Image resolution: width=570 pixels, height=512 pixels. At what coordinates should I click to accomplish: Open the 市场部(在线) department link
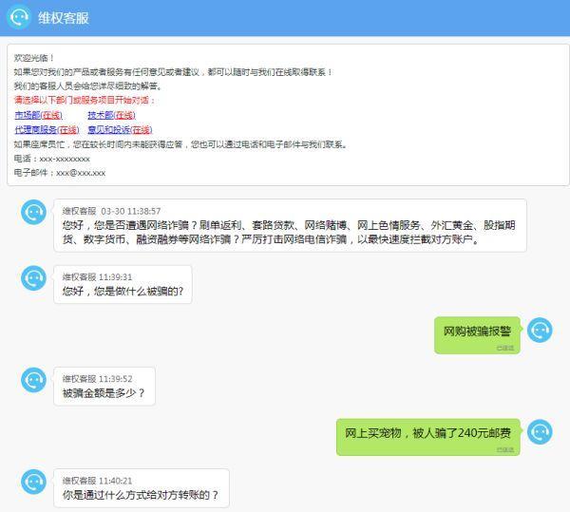click(39, 115)
